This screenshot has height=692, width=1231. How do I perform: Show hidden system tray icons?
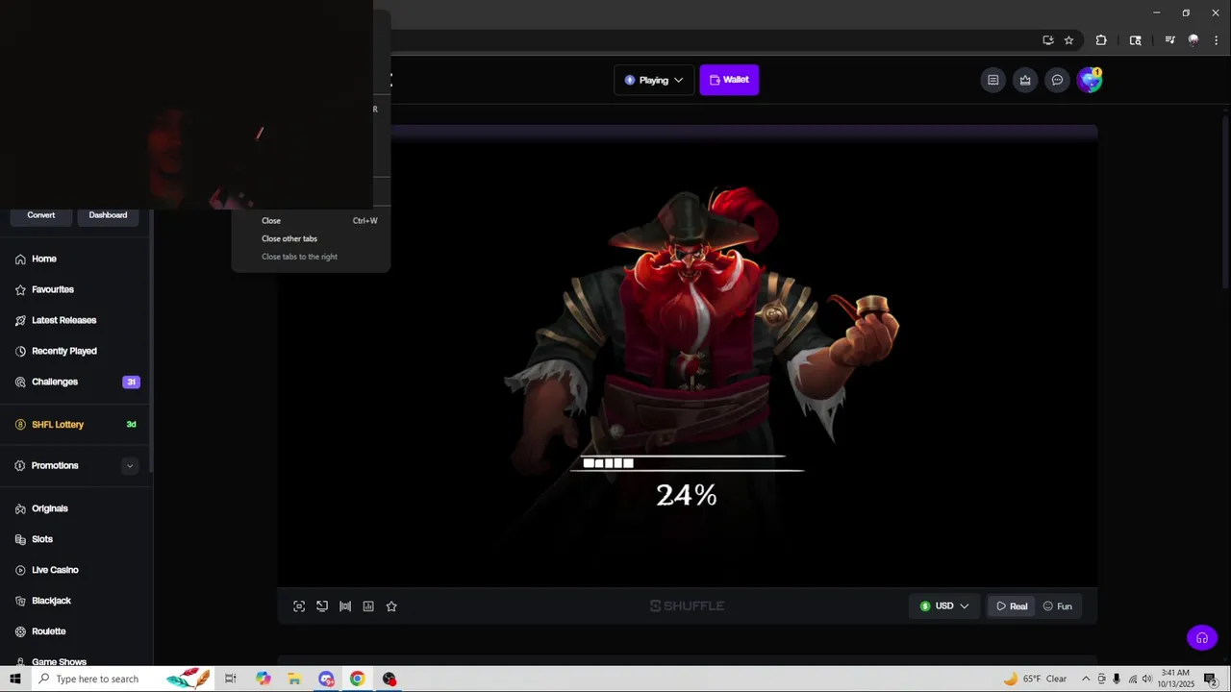[x=1086, y=679]
